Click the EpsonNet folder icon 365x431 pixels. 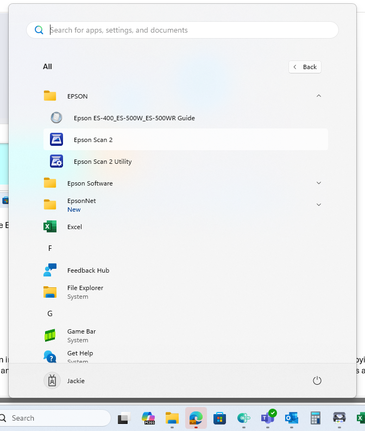coord(50,205)
